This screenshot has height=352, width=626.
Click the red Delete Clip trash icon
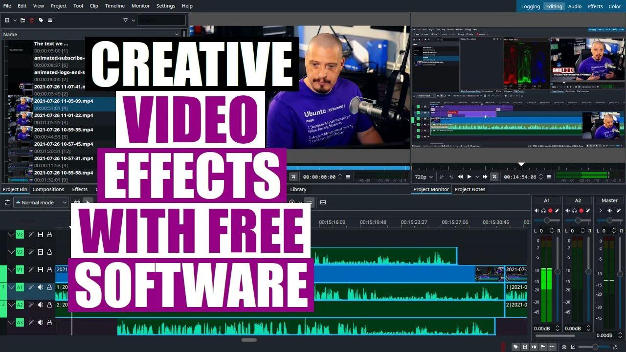(x=32, y=20)
